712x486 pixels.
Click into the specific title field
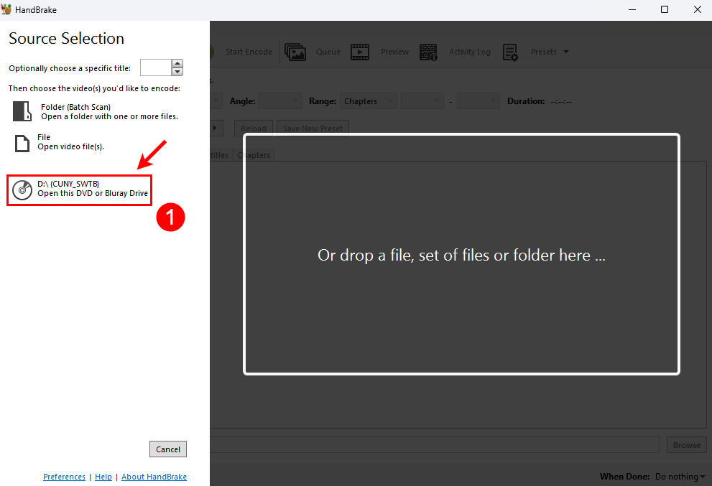point(156,67)
